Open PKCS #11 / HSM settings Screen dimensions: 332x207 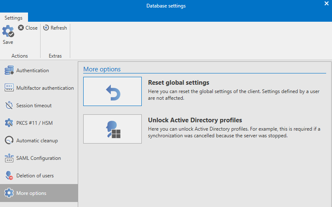[39, 123]
